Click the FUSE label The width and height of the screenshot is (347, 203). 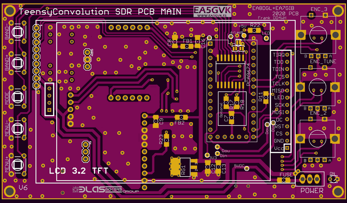(286, 175)
